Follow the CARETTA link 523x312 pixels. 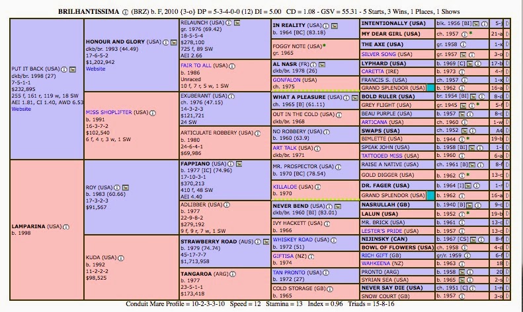[372, 71]
